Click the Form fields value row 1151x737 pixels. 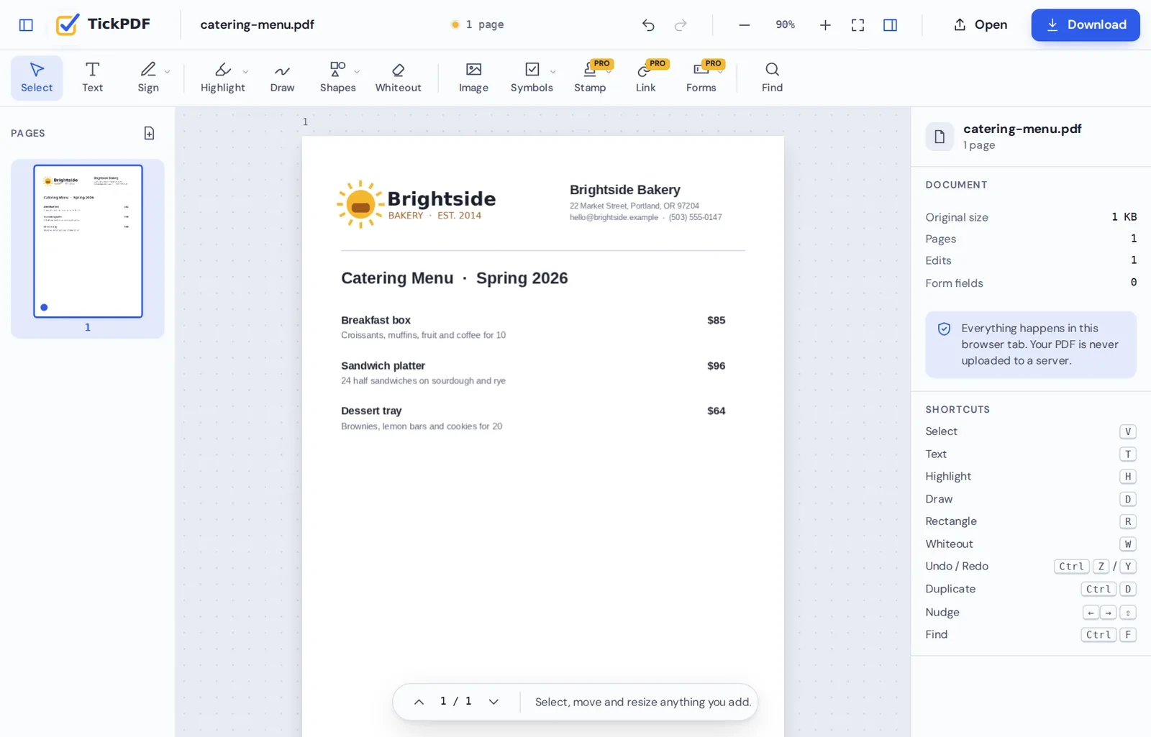[x=1030, y=283]
